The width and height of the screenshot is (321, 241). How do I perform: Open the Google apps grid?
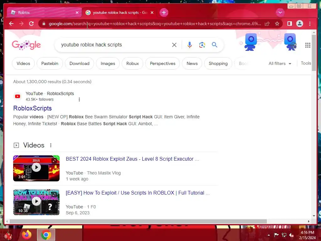coord(308,45)
